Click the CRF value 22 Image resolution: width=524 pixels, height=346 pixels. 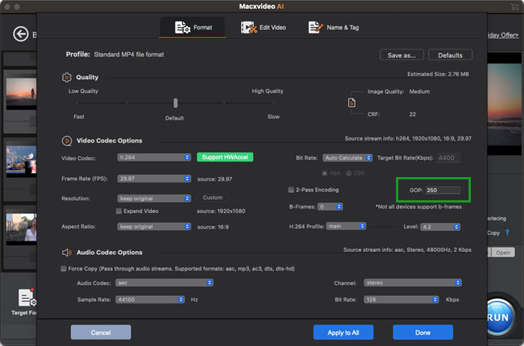point(412,114)
